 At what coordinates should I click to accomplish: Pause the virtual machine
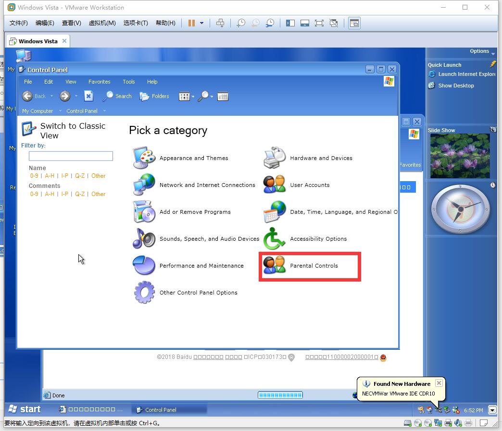pos(191,23)
